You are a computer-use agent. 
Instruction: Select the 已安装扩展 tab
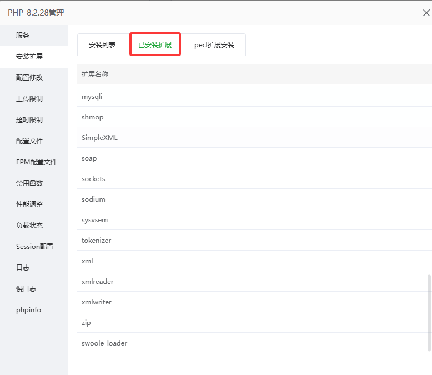coord(155,45)
